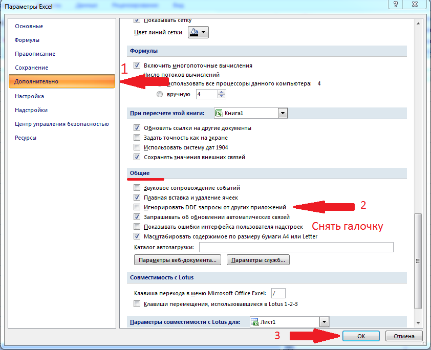Uncheck 'Масштабировать содержимое по размеру бумаги A4 или Letter'
Viewport: 431px width, 350px height.
point(137,236)
